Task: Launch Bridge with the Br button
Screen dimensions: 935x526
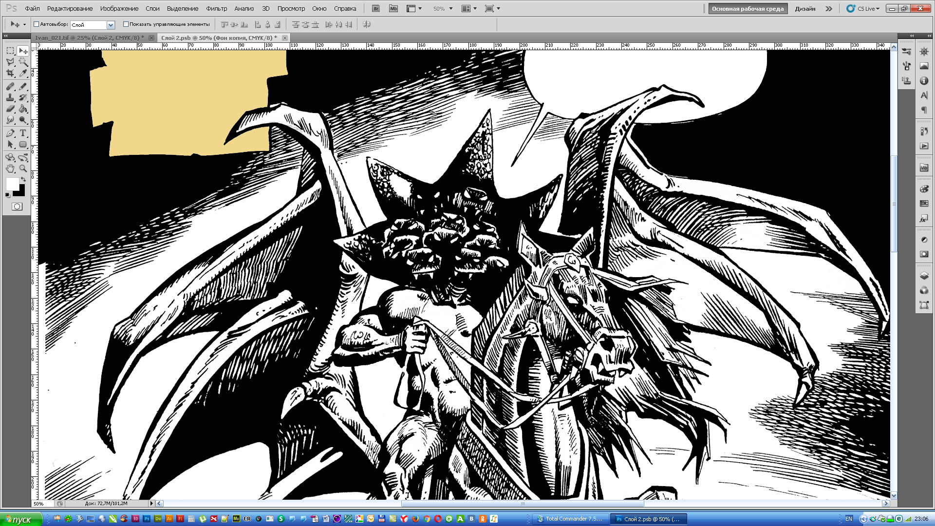Action: [x=375, y=8]
